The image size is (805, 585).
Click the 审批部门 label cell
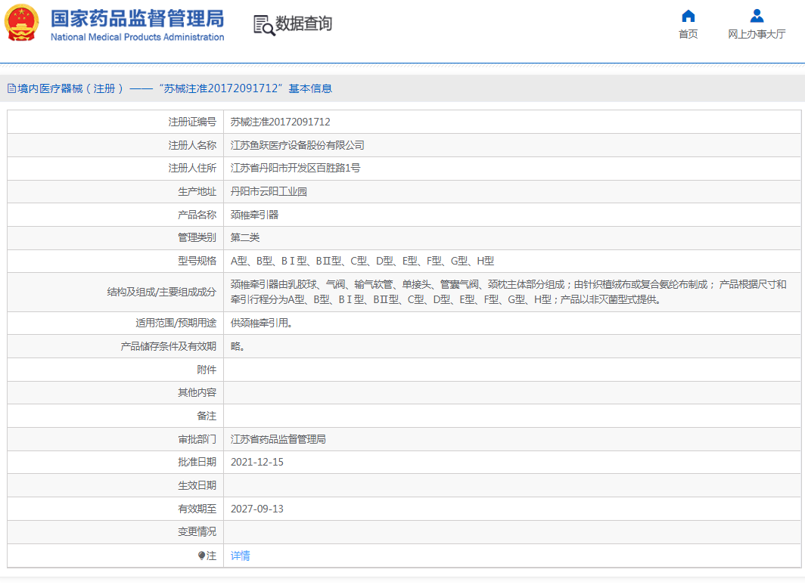click(x=115, y=439)
